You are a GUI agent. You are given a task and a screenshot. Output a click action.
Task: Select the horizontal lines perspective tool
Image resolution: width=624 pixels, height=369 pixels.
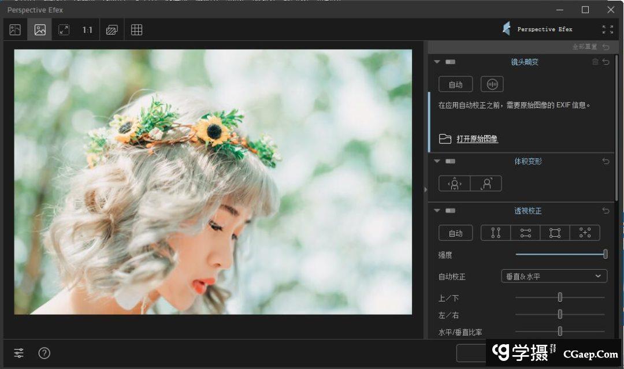(525, 233)
